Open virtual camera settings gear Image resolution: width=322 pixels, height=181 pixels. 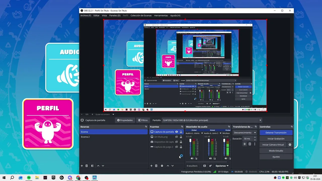pos(290,145)
